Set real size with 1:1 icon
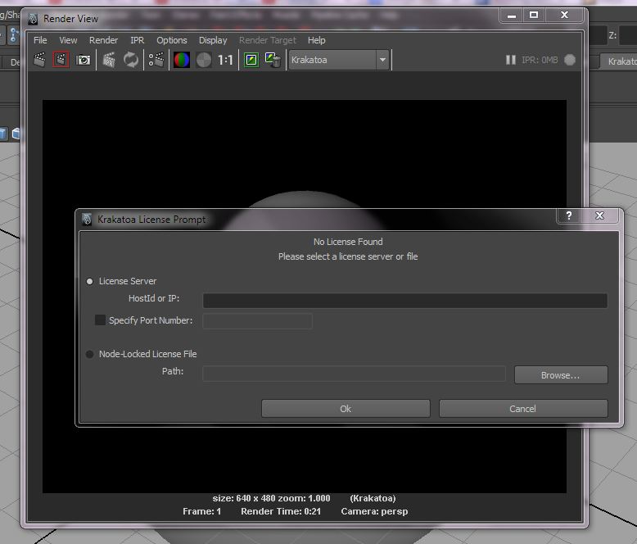Image resolution: width=637 pixels, height=544 pixels. [x=225, y=60]
